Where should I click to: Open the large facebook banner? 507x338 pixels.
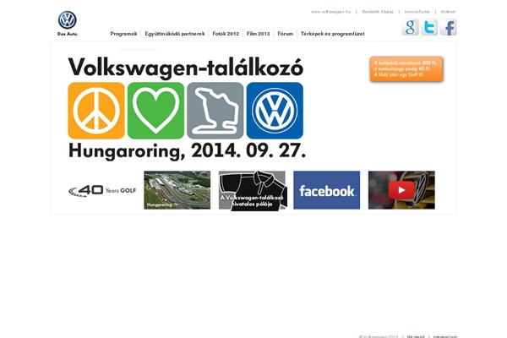[326, 190]
